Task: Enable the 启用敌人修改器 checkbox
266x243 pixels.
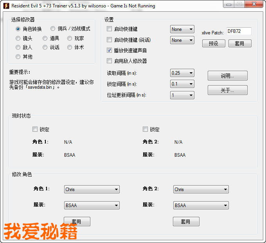Action: point(110,61)
